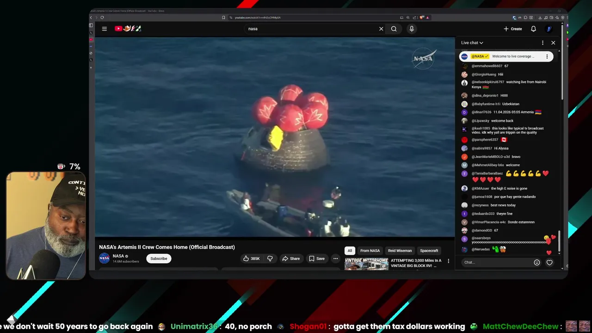Select the Spacecraft filter chip
The width and height of the screenshot is (592, 333).
[429, 251]
